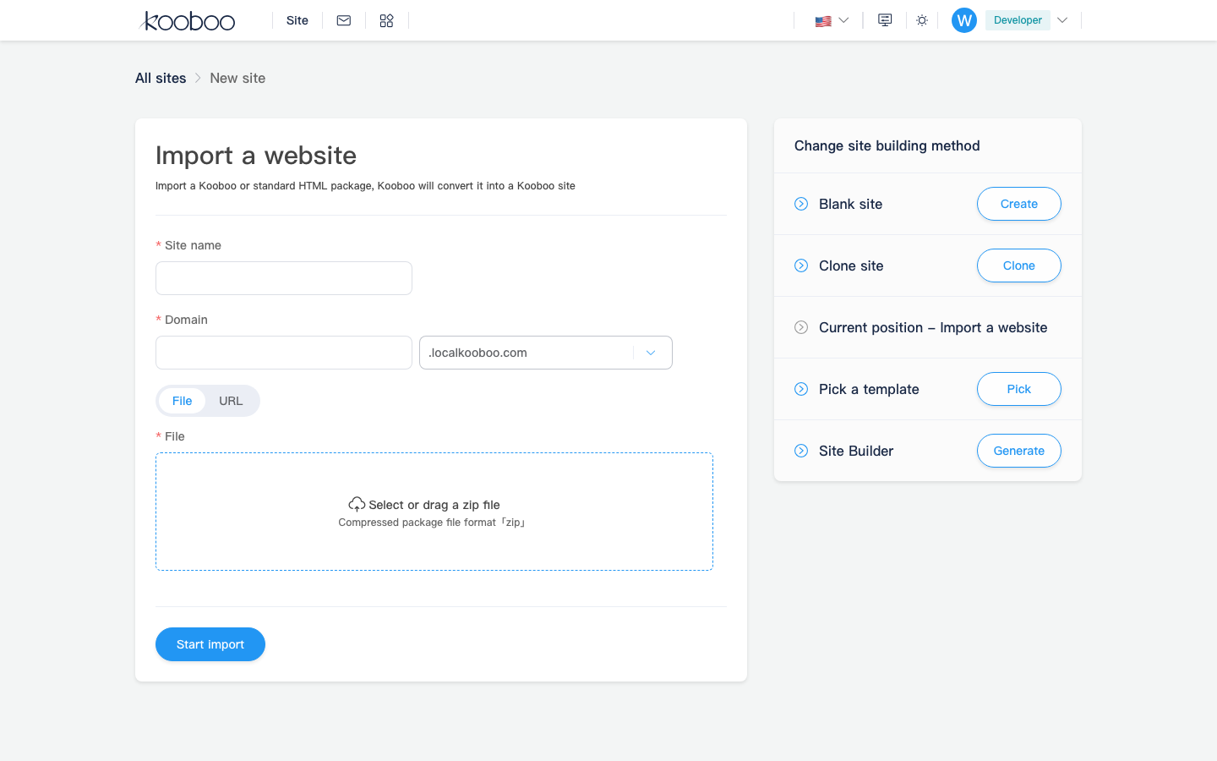1217x761 pixels.
Task: Click the cloud upload icon
Action: tap(357, 504)
